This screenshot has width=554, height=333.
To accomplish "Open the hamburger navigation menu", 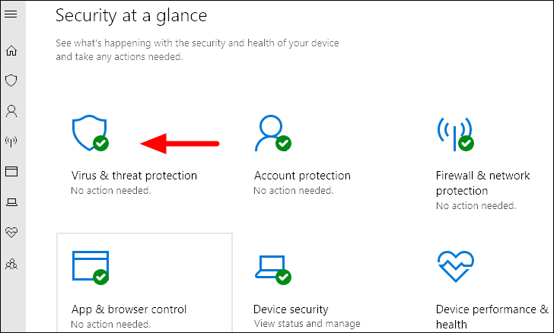I will (x=11, y=14).
